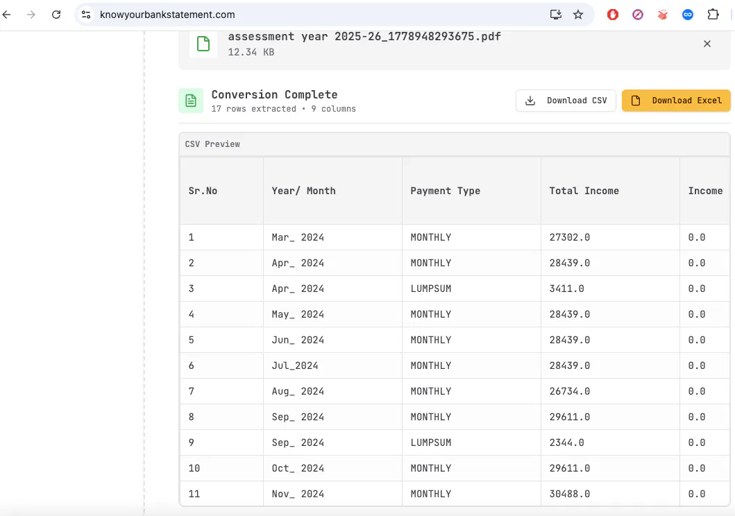735x516 pixels.
Task: Open site info icon in address bar
Action: tap(86, 15)
